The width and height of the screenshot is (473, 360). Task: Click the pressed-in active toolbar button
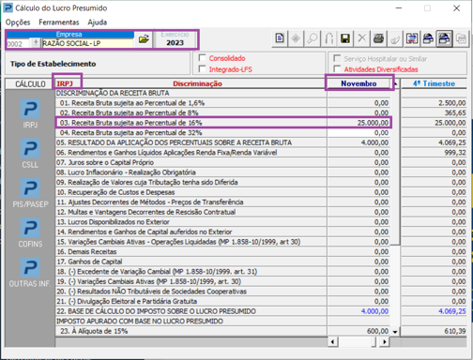(x=445, y=38)
